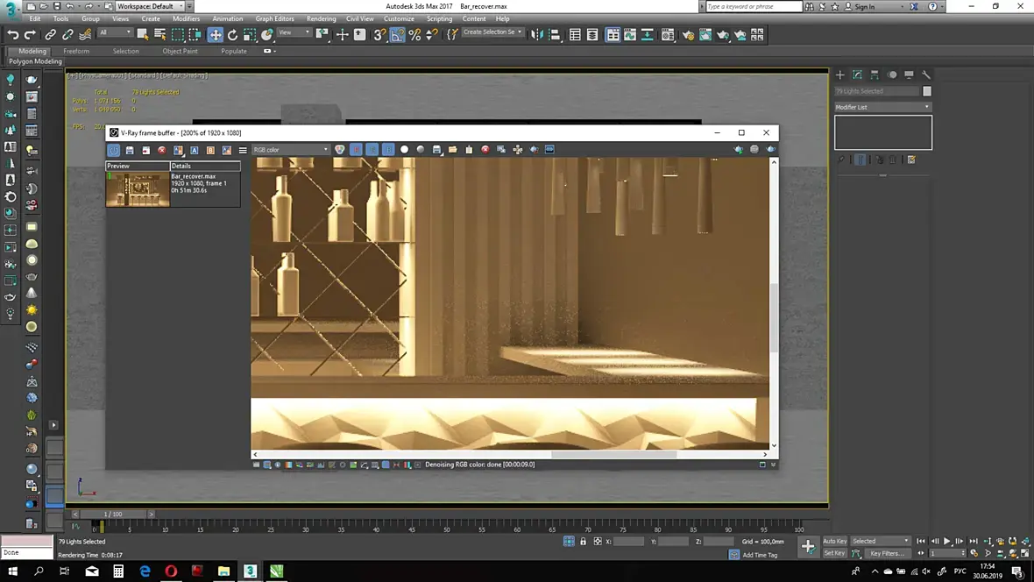The width and height of the screenshot is (1034, 582).
Task: Open the Rendering menu
Action: coord(321,18)
